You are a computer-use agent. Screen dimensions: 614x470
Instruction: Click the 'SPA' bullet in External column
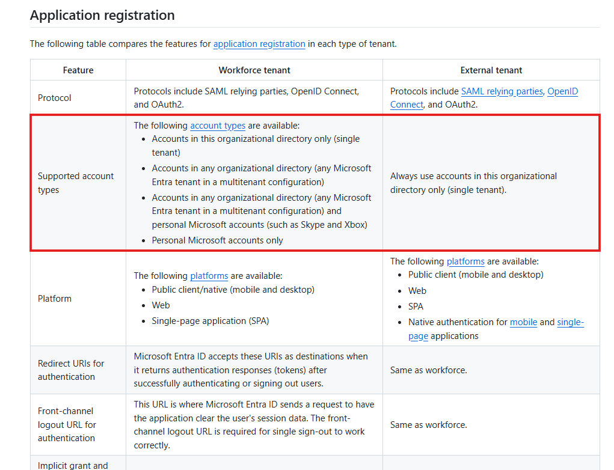416,307
